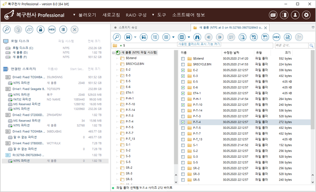Screen dimensions: 316x192
Task: Click the HEX icon in file browser toolbar
Action: (276, 37)
